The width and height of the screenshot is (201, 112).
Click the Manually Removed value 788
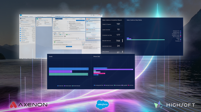click(118, 41)
